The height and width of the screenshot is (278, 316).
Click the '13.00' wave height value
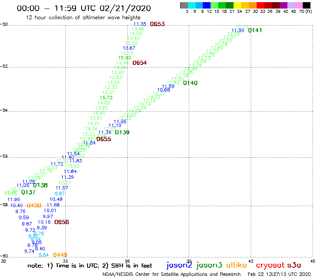[x=73, y=166]
